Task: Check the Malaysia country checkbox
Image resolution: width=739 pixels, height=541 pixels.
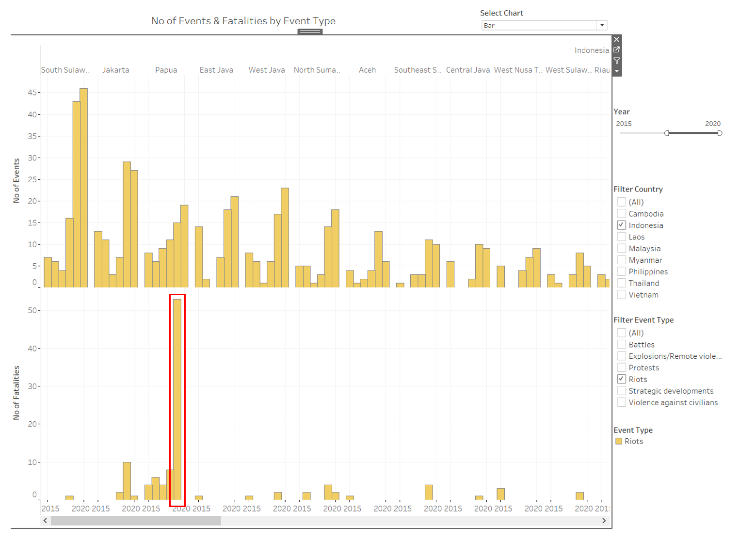Action: (621, 248)
